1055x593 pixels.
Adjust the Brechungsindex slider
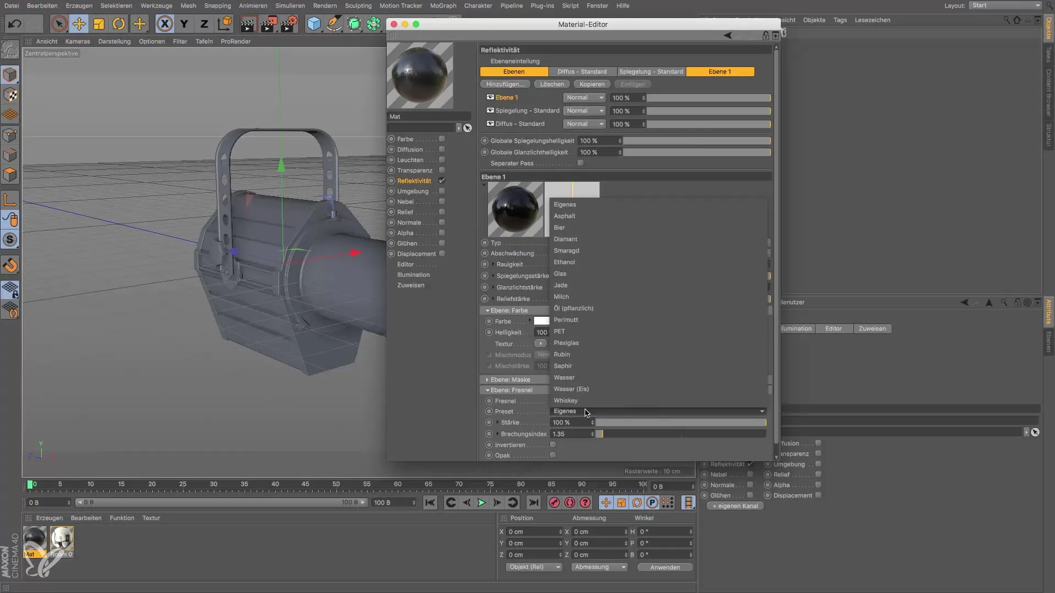coord(681,434)
